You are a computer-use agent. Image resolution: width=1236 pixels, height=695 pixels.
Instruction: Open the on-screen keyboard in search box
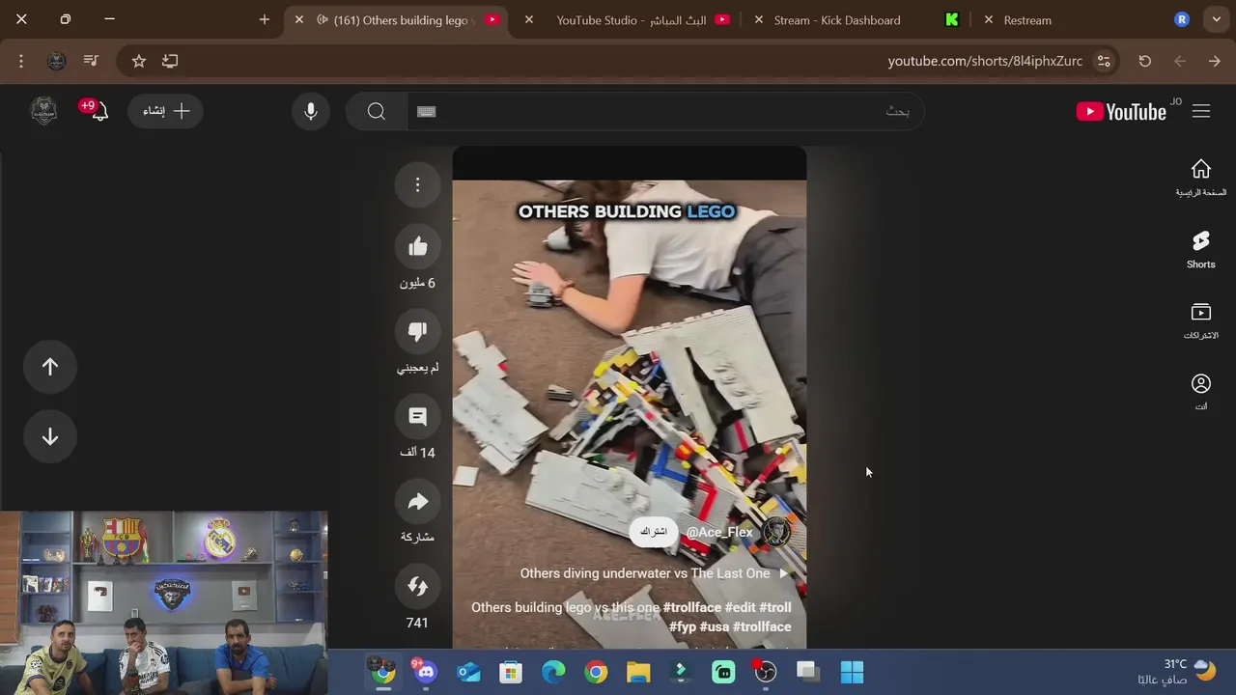[427, 112]
